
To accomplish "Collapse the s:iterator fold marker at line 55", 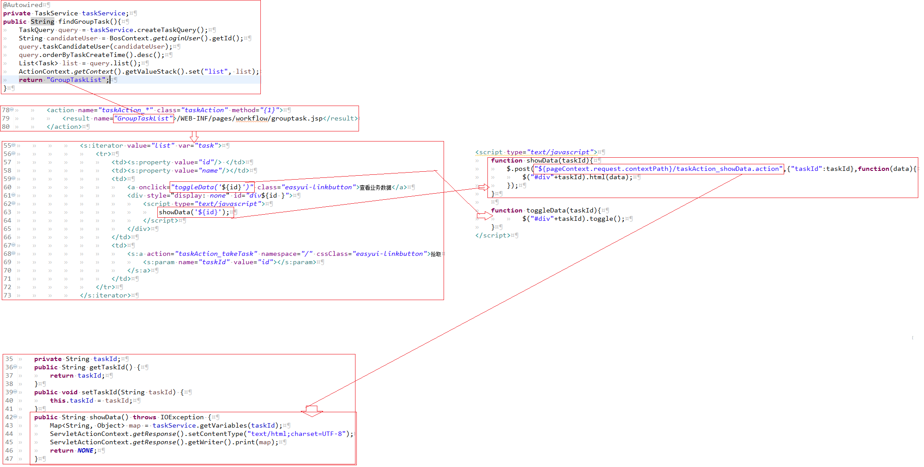I will [x=14, y=145].
